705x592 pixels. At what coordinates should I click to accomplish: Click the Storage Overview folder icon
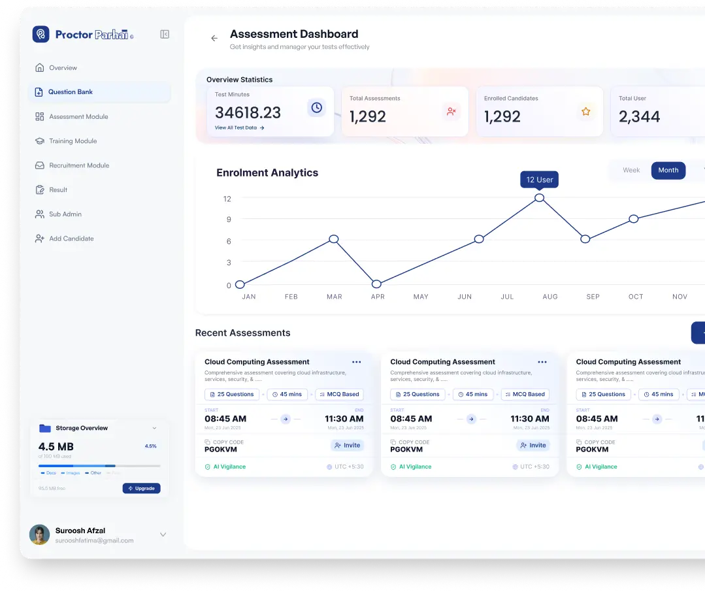pos(45,429)
